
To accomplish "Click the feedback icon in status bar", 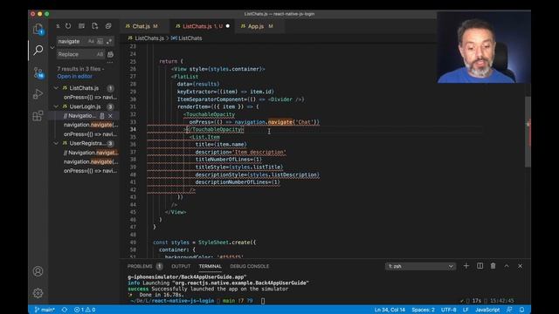I will click(x=509, y=310).
